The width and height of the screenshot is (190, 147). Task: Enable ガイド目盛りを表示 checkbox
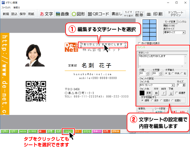click(x=139, y=43)
